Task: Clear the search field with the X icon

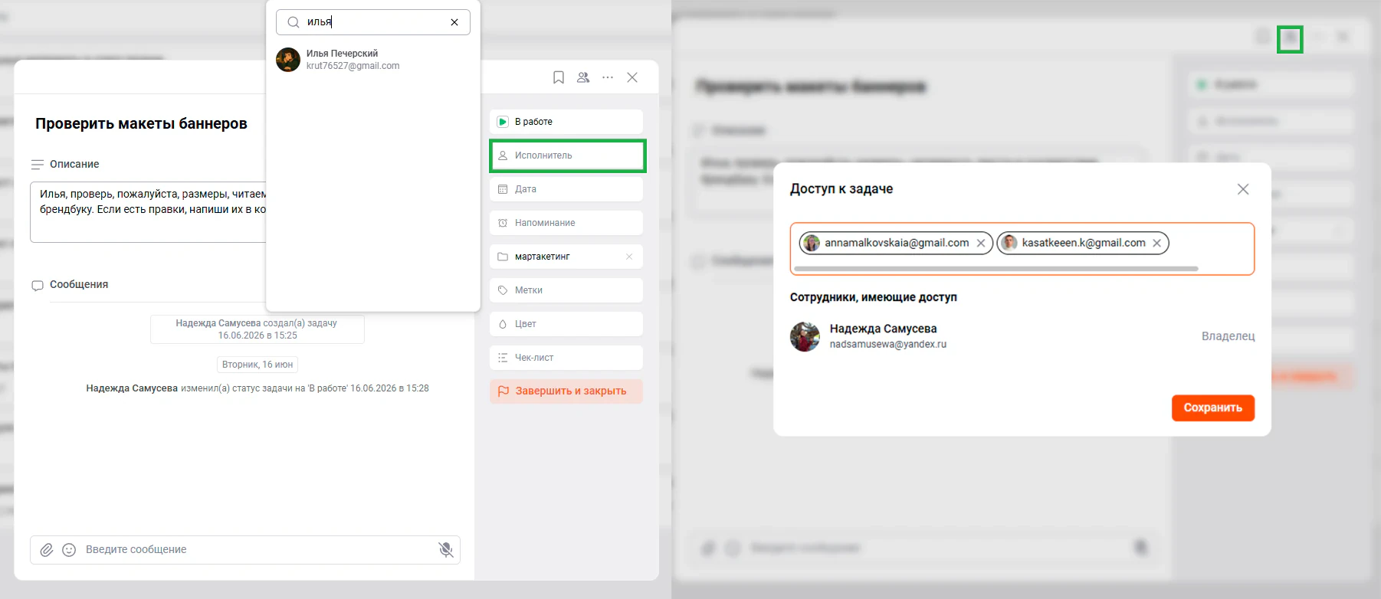Action: point(454,22)
